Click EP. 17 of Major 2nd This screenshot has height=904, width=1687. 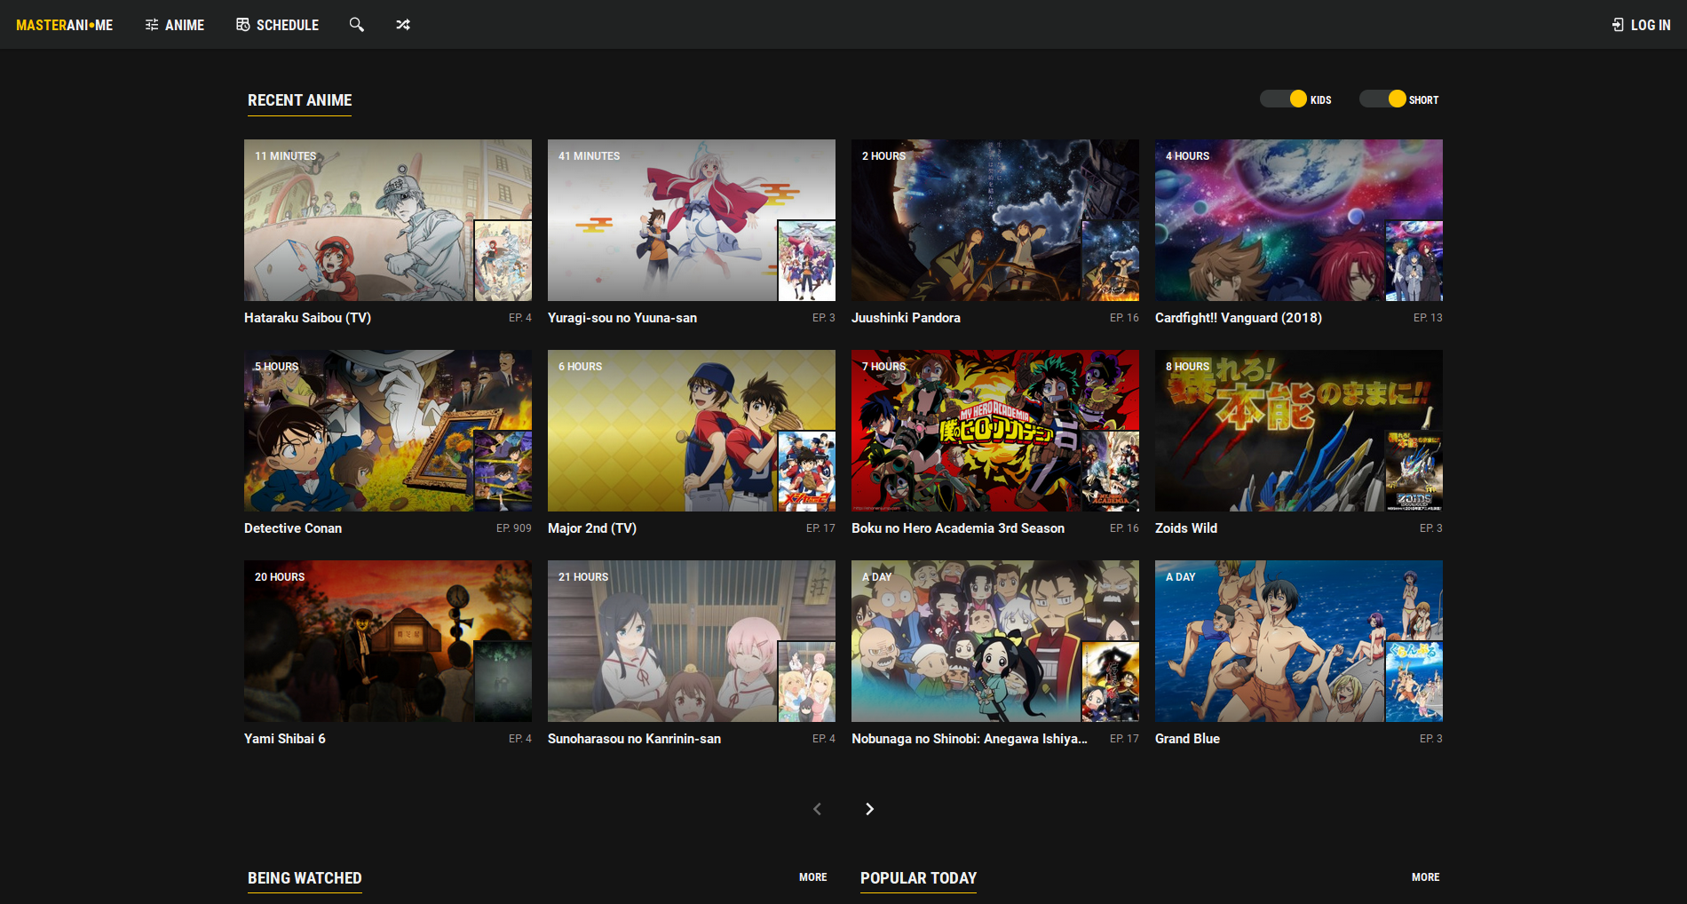[x=820, y=528]
